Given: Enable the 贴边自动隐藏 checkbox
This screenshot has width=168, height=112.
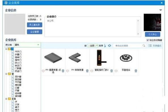Looking at the screenshot, I should pyautogui.click(x=148, y=40).
